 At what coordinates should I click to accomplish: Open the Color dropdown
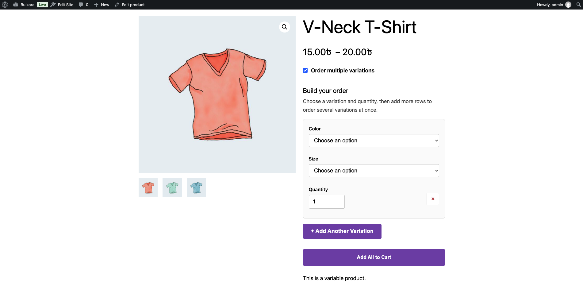click(x=374, y=141)
